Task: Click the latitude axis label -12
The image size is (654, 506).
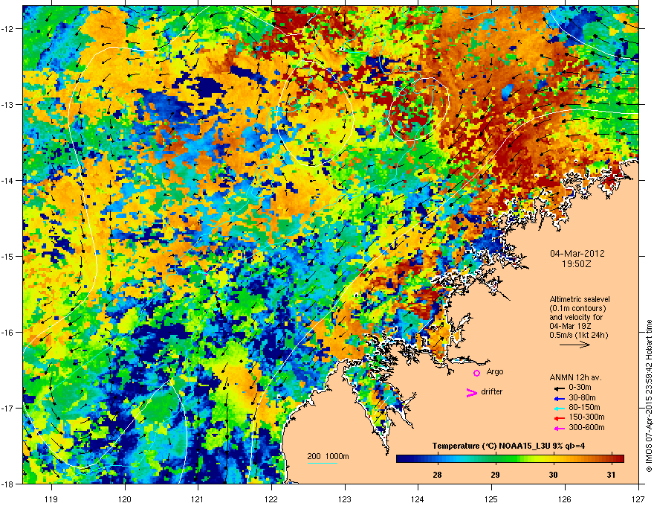Action: point(8,29)
